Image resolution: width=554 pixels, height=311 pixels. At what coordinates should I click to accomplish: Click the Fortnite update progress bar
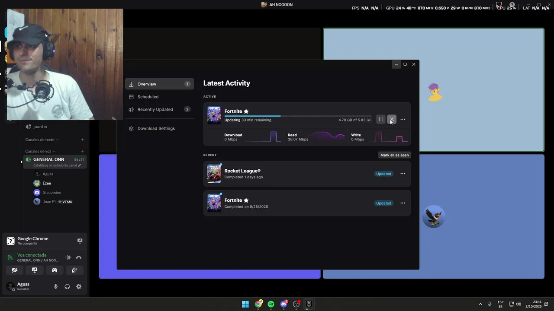tap(298, 116)
